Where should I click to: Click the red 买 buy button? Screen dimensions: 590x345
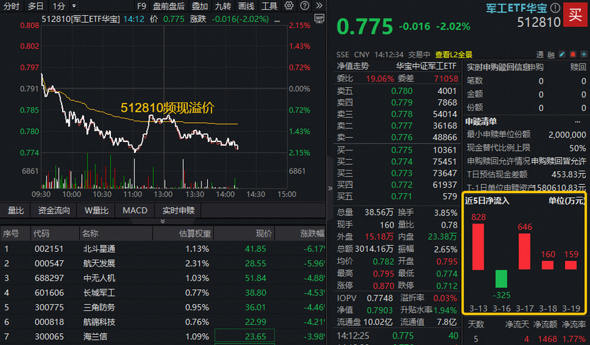[576, 14]
